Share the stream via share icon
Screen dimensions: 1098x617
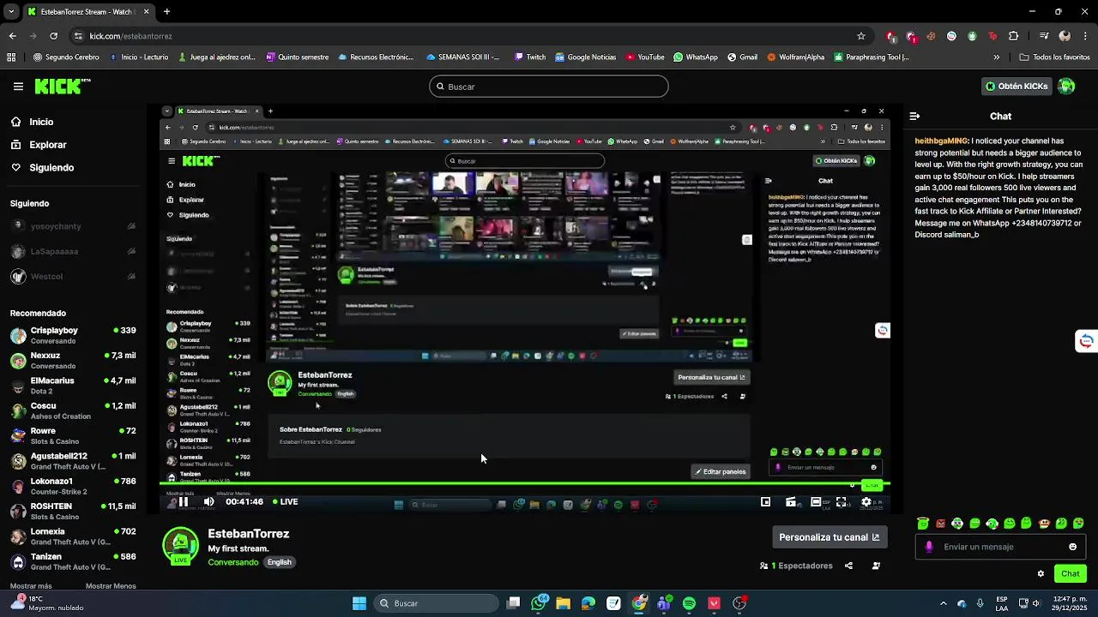[x=848, y=566]
